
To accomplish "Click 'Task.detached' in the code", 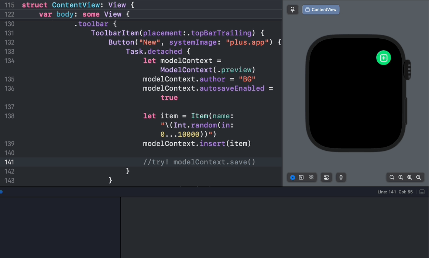I will tap(154, 52).
